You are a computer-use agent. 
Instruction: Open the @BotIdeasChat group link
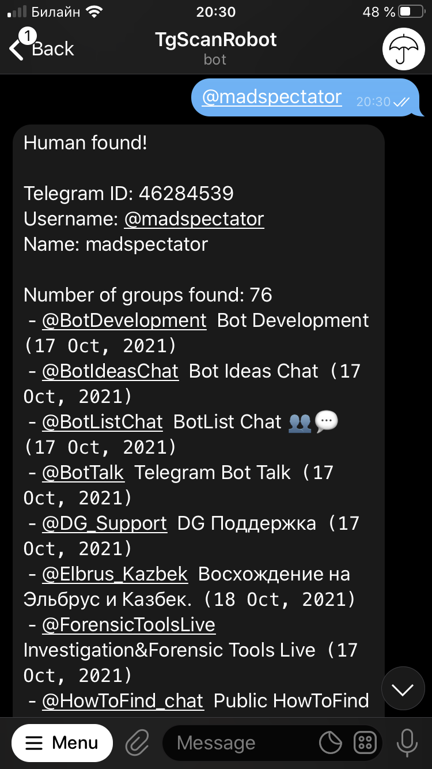tap(110, 371)
